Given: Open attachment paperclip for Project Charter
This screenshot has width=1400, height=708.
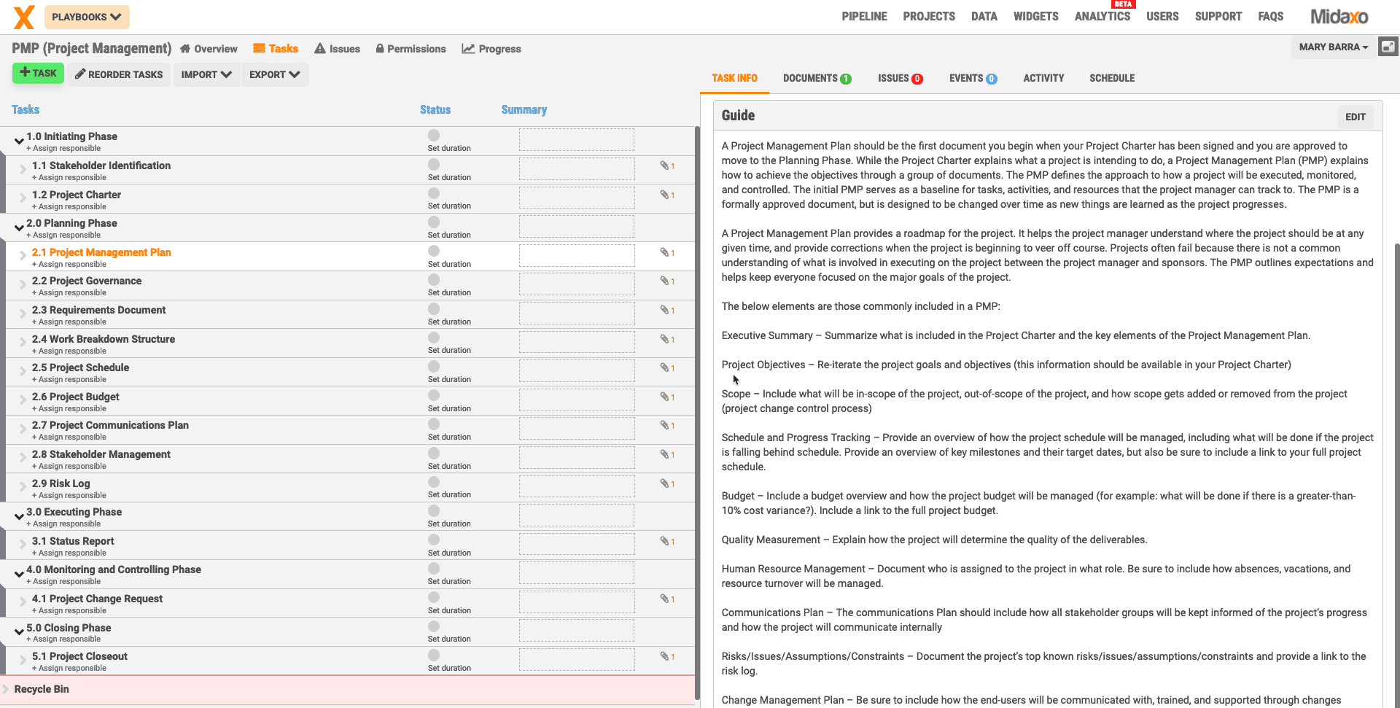Looking at the screenshot, I should [x=665, y=195].
